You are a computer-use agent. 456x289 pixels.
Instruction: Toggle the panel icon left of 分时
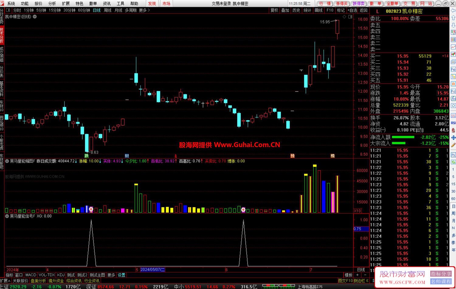9,10
